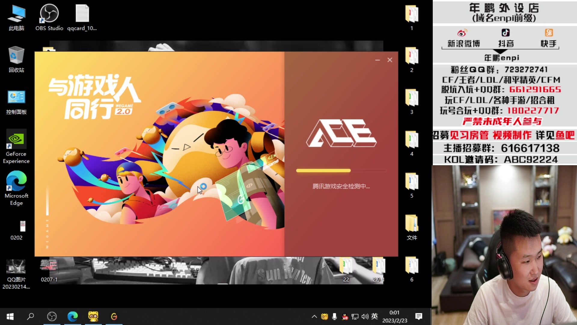Select the desktop folder named 2.9-1
The width and height of the screenshot is (577, 325).
pyautogui.click(x=378, y=269)
